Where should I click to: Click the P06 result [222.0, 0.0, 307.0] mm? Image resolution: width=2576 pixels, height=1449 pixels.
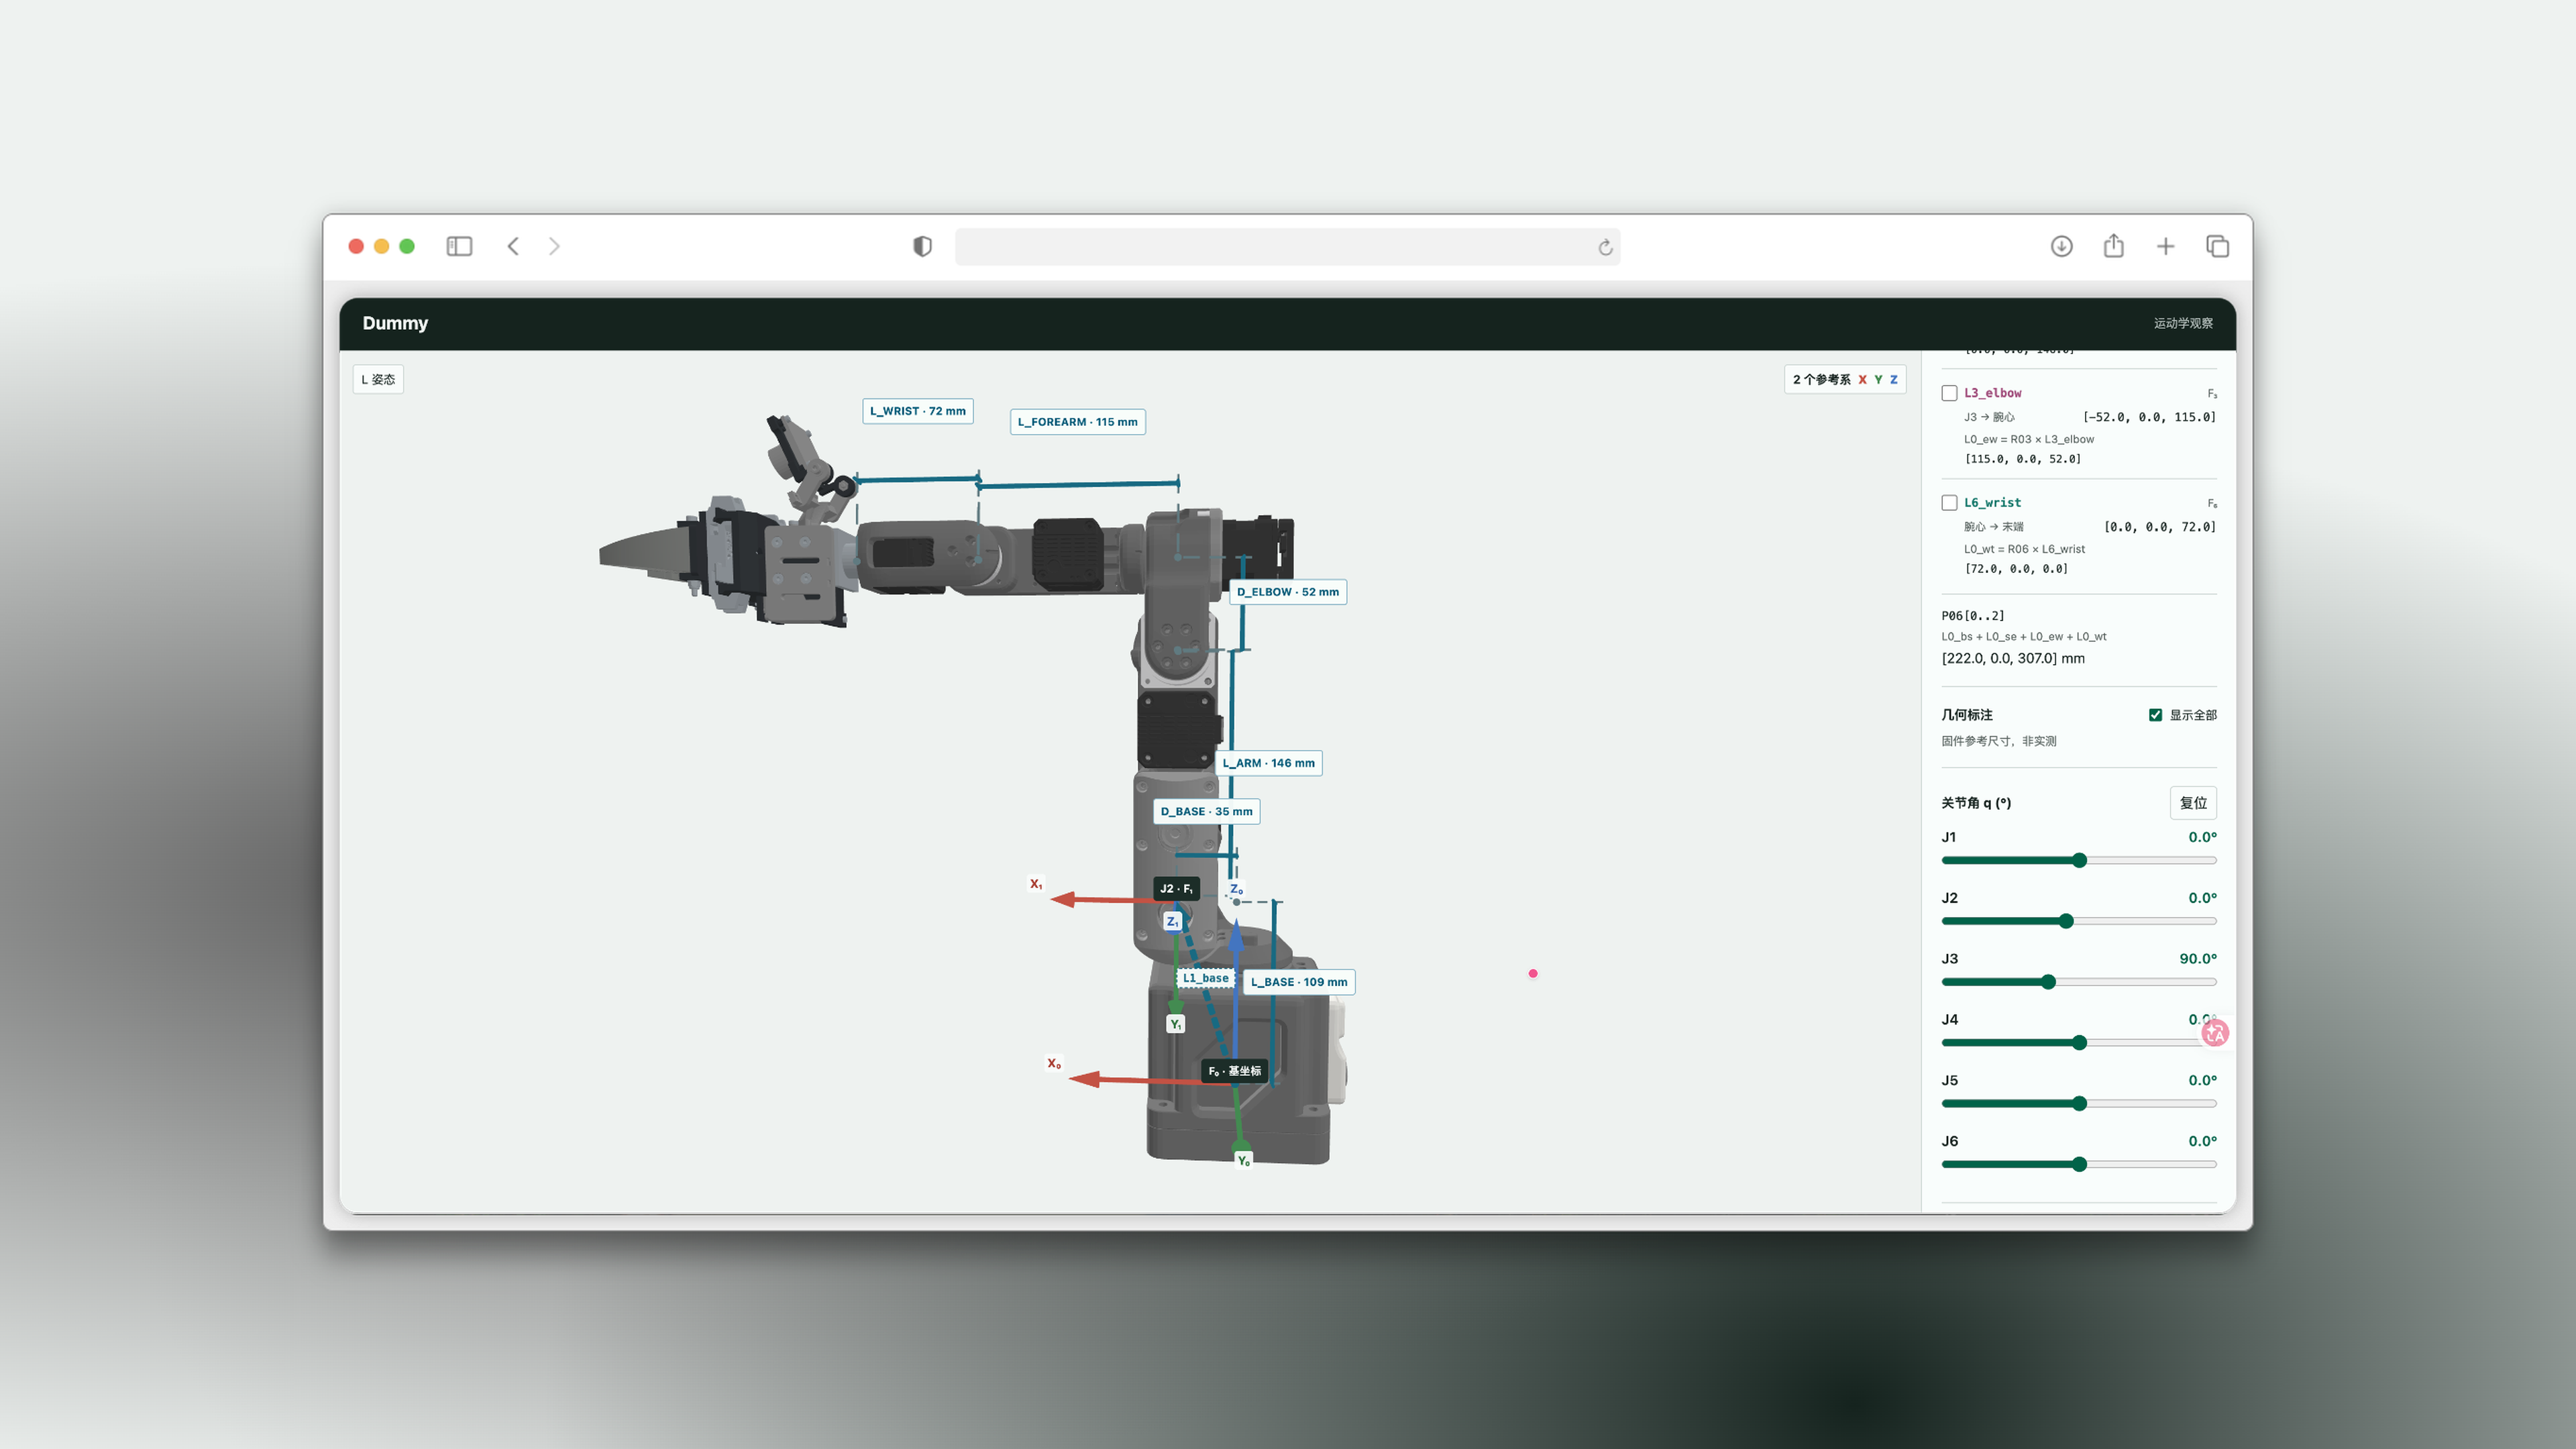pos(2013,658)
